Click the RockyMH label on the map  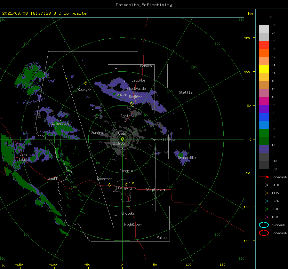click(84, 90)
